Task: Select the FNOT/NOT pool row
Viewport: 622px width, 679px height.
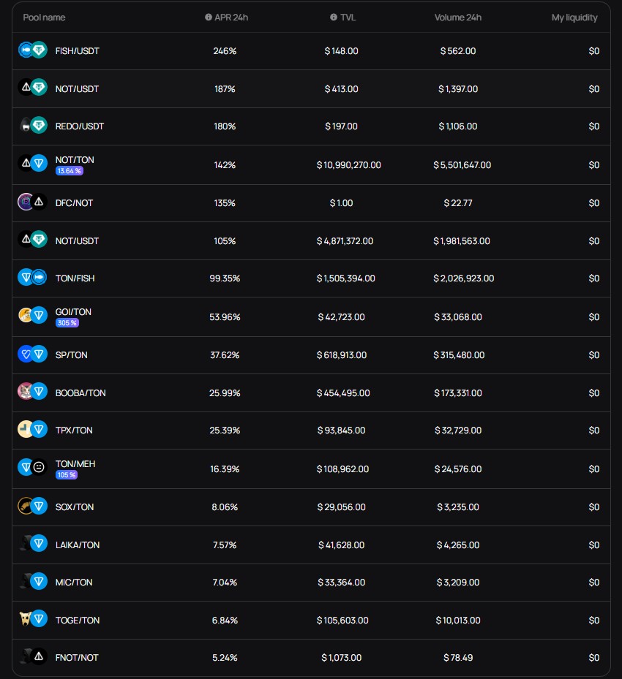Action: 311,657
